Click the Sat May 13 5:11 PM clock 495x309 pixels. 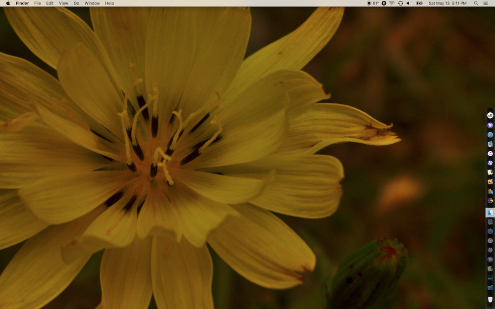pos(447,3)
